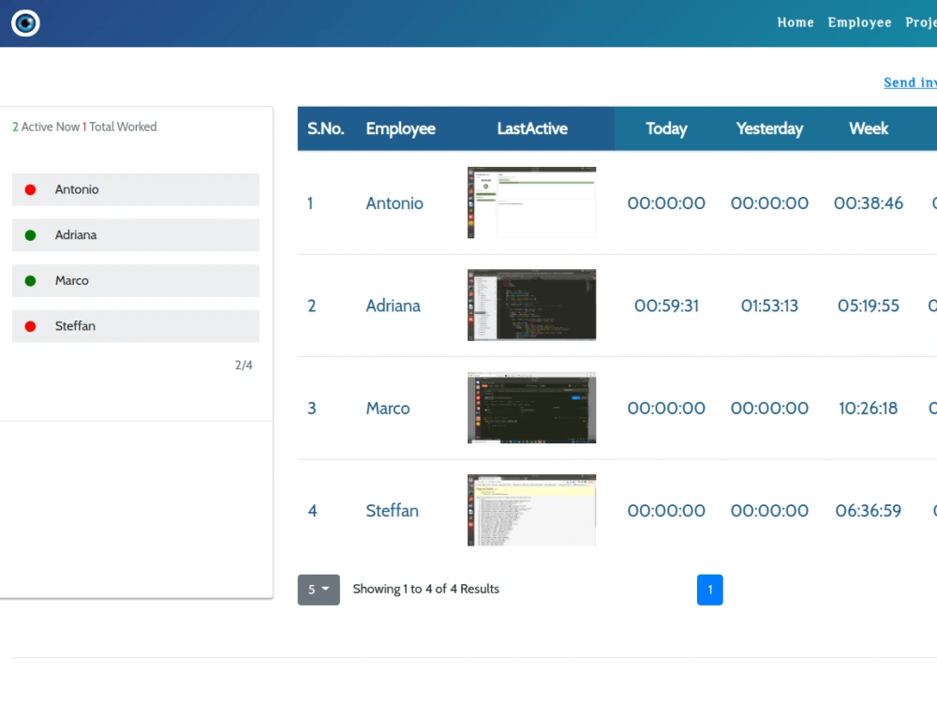Click Antonio's Week time 00:38:46
The width and height of the screenshot is (937, 703).
coord(869,203)
